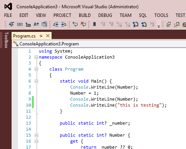
Task: Click 'return' keyword on line 17
Action: (89, 147)
